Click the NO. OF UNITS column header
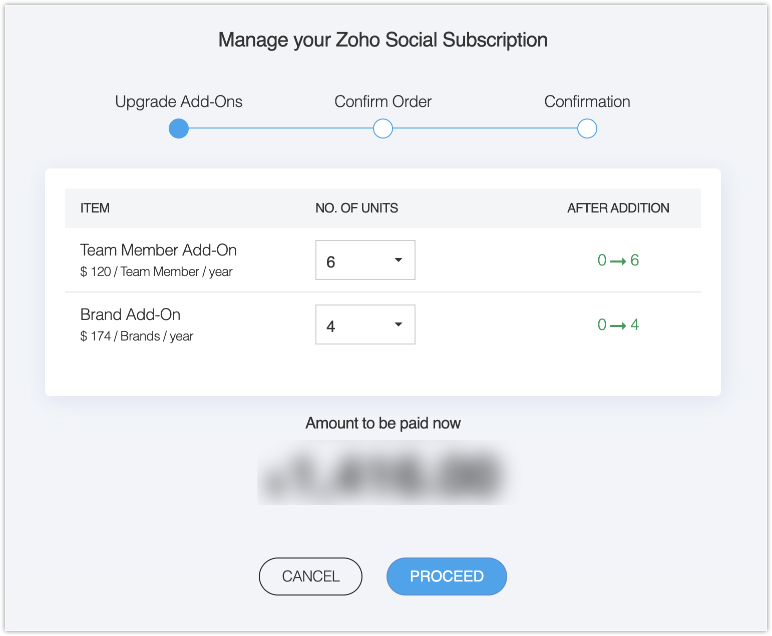 click(x=356, y=208)
